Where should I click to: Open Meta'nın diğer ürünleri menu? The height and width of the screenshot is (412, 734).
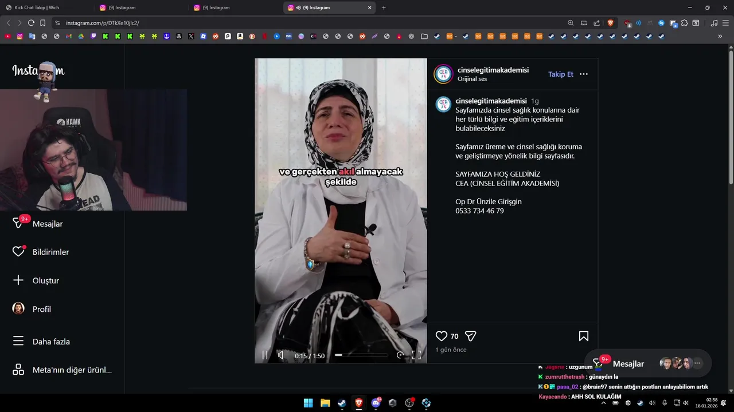pyautogui.click(x=62, y=370)
